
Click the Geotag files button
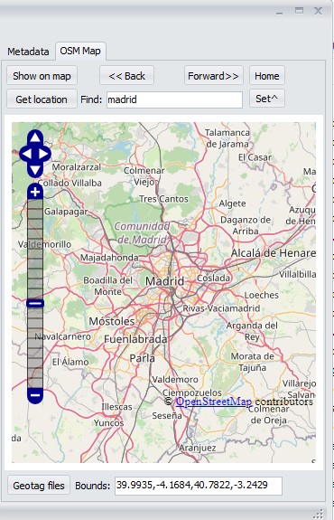(x=39, y=486)
